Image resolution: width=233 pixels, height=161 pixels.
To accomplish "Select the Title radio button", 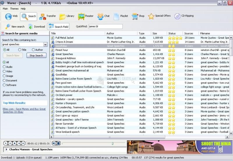I will click(x=20, y=50).
